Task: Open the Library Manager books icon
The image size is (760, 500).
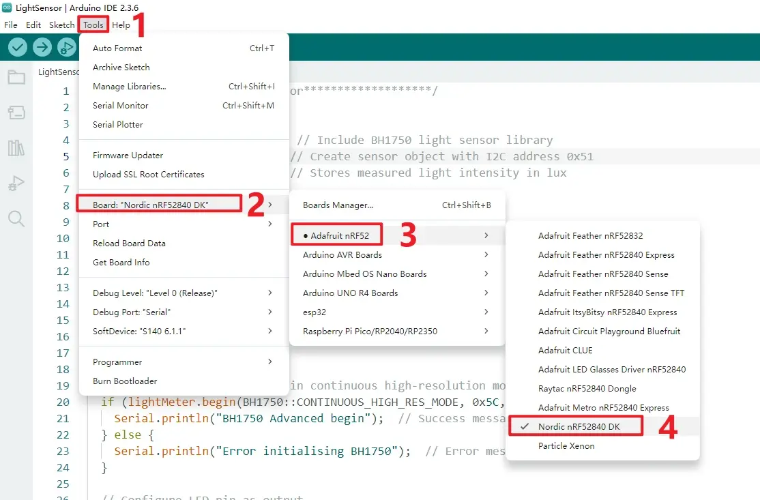Action: [x=16, y=148]
